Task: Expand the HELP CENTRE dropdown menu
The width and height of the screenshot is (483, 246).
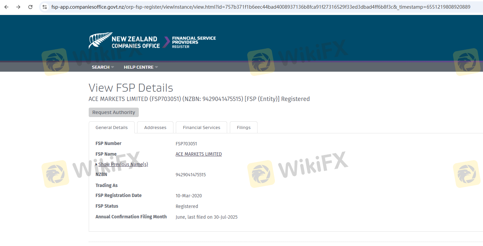Action: (x=141, y=67)
